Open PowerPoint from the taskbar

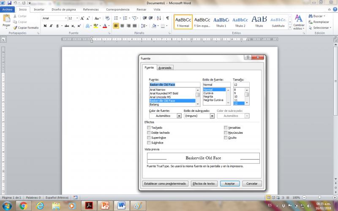[105, 206]
